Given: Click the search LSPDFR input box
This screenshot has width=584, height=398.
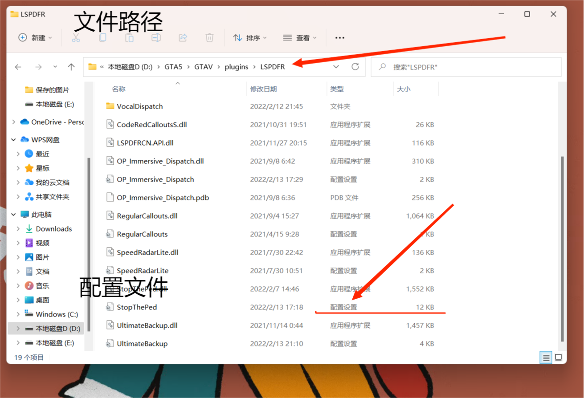Looking at the screenshot, I should click(466, 67).
